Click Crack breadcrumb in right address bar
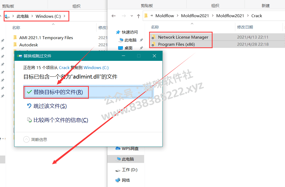Screen dimensions: 285x187 click(257, 16)
